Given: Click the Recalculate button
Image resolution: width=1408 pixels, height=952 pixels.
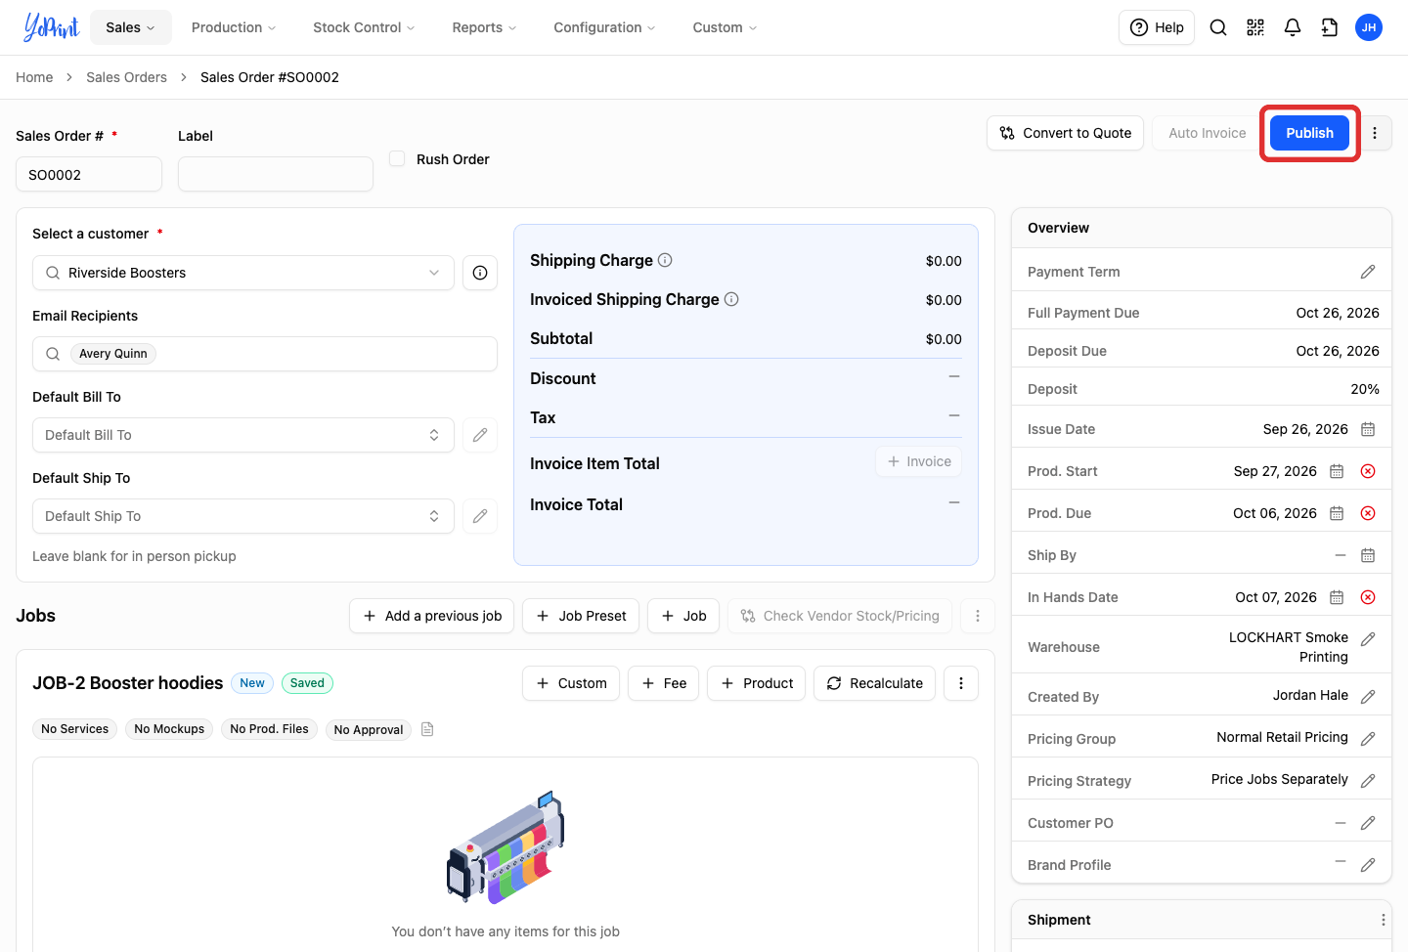Looking at the screenshot, I should (874, 683).
